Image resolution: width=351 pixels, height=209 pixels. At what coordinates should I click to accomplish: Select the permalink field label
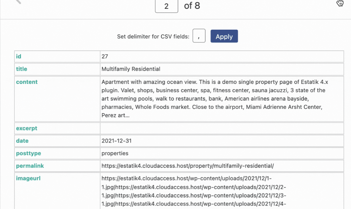coord(30,166)
